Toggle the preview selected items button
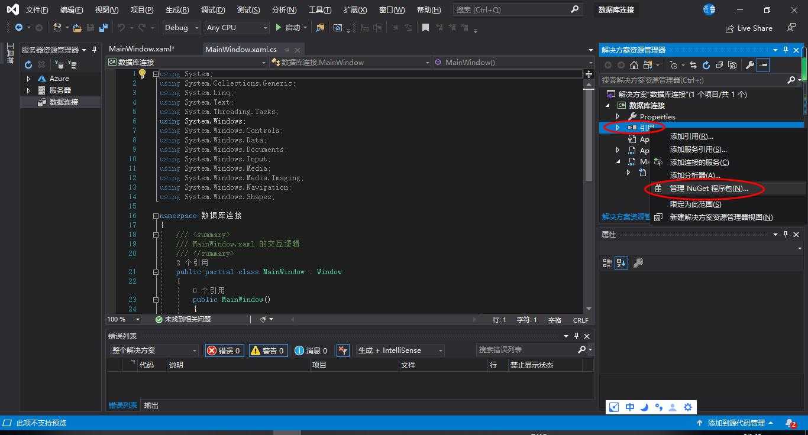Screen dimensions: 808x435 (x=763, y=65)
